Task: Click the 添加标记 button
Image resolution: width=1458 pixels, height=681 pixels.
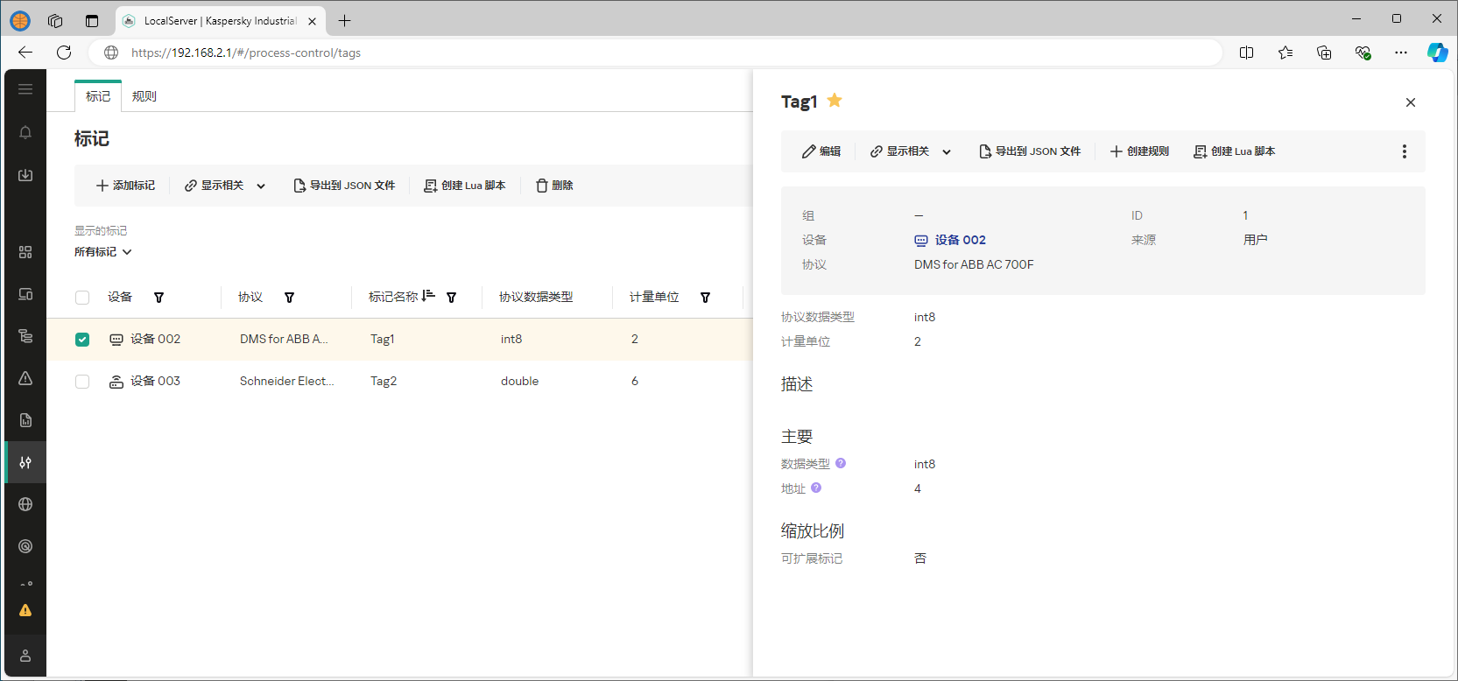Action: pyautogui.click(x=125, y=186)
